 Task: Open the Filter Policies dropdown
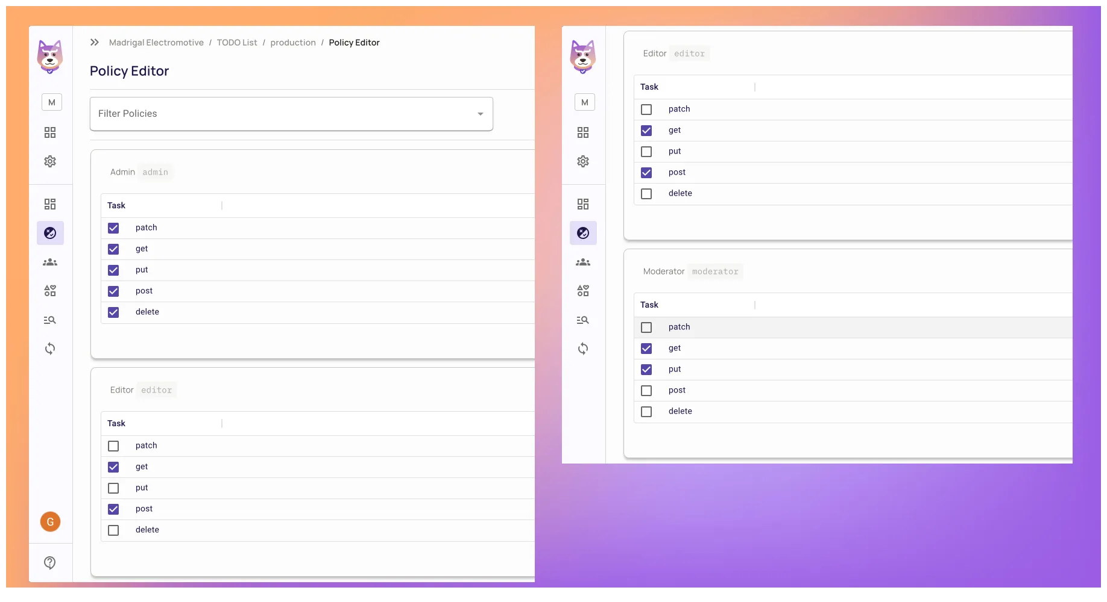291,114
